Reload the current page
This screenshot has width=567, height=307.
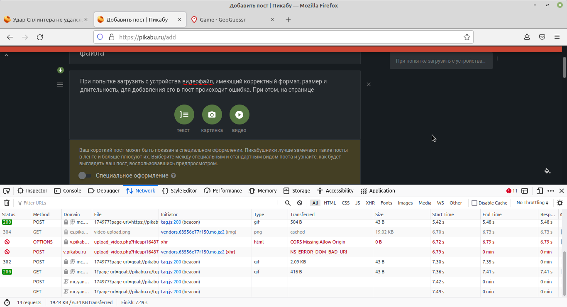pyautogui.click(x=40, y=37)
